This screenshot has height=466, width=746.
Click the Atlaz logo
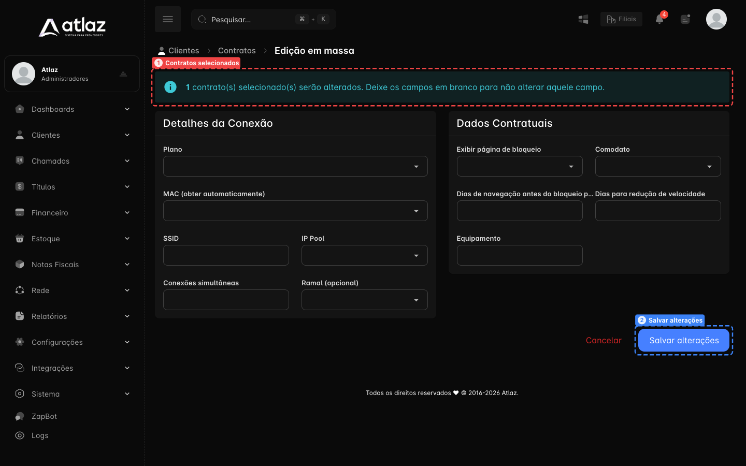coord(72,27)
